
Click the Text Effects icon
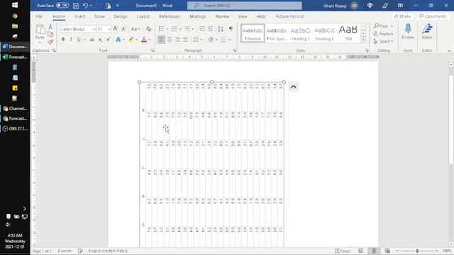[118, 40]
